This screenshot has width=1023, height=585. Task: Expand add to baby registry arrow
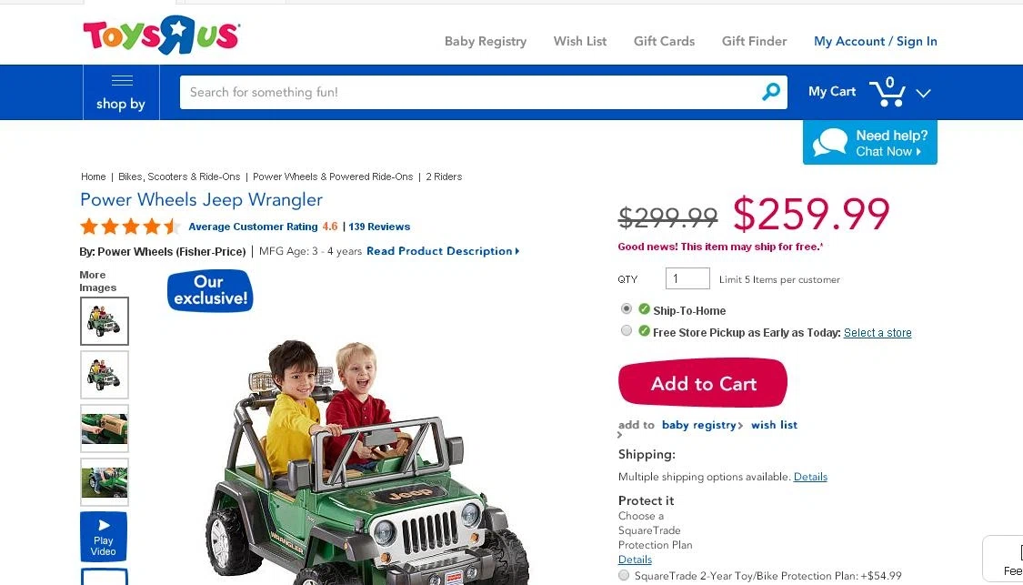coord(740,426)
